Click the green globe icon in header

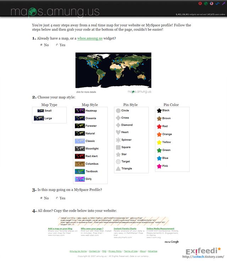pyautogui.click(x=206, y=3)
